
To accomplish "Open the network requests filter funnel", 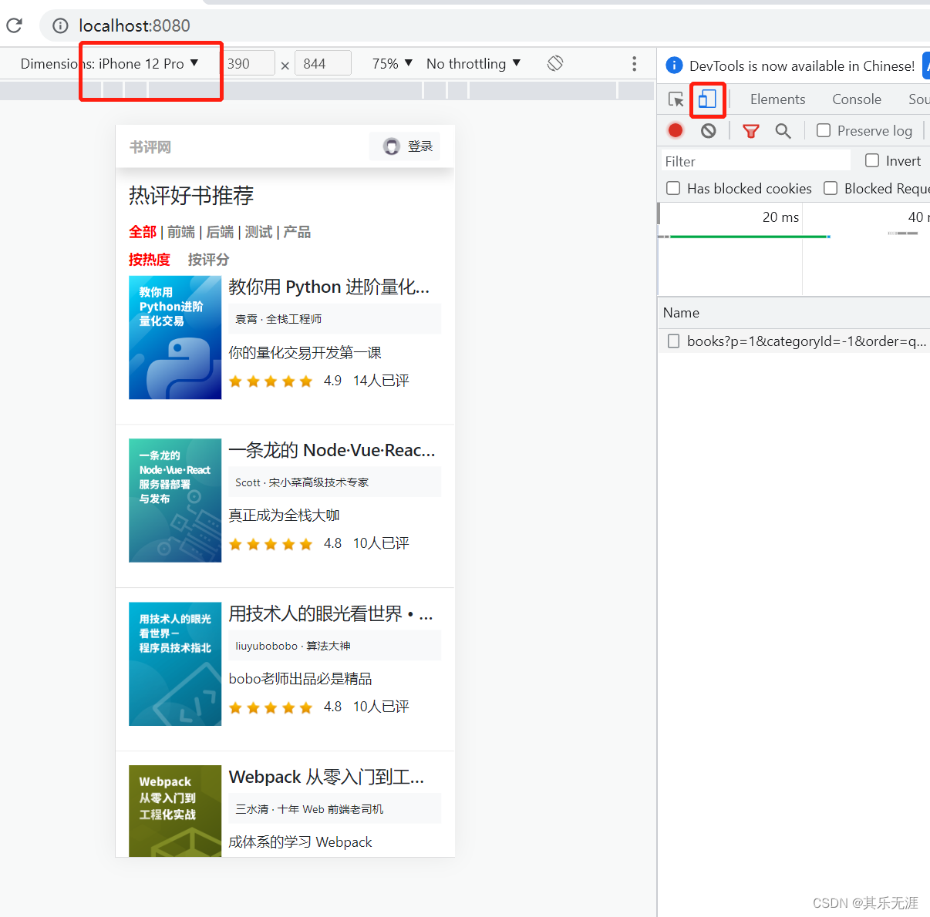I will tap(750, 130).
